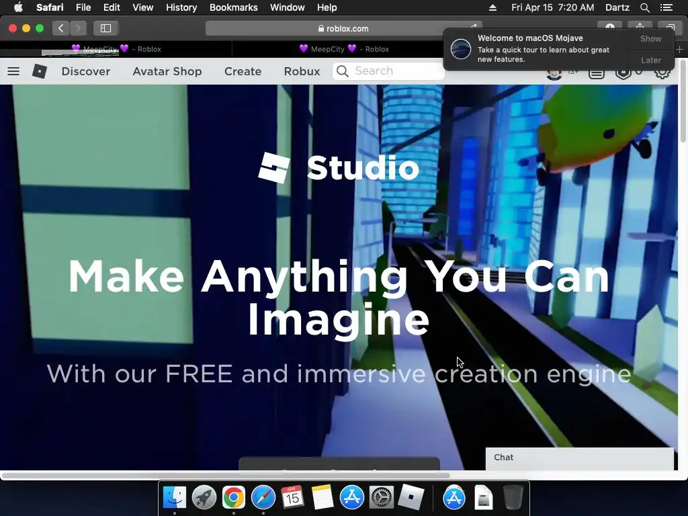Open a new Safari tab with plus

pyautogui.click(x=679, y=49)
